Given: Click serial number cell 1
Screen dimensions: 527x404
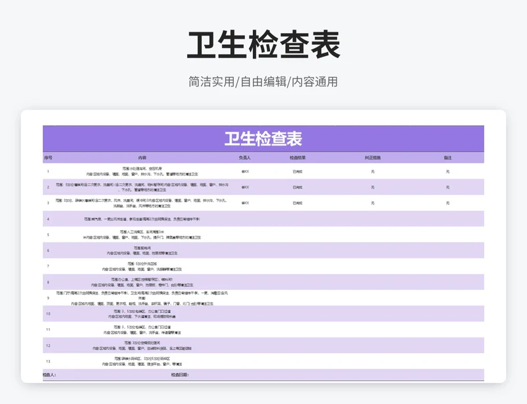Looking at the screenshot, I should pyautogui.click(x=48, y=171).
